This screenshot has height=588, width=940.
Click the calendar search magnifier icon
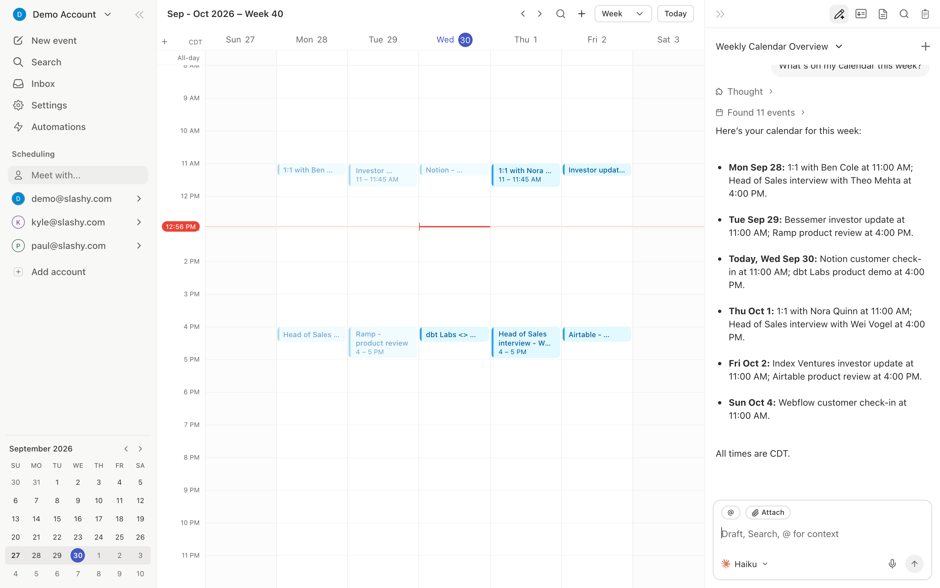click(560, 14)
